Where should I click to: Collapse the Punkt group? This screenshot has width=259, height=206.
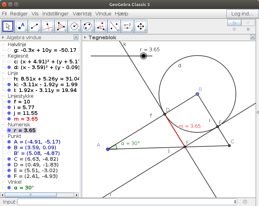tap(3, 136)
